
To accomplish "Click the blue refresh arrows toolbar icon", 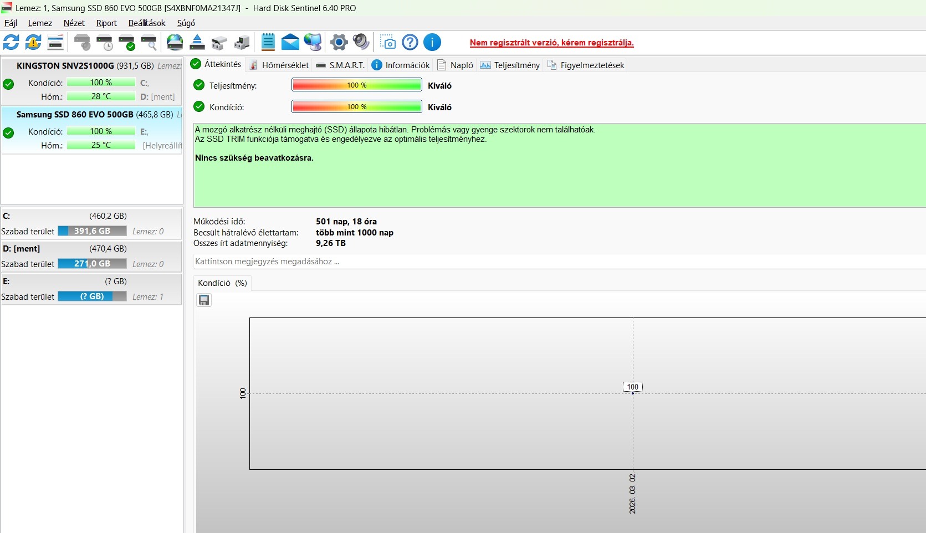I will click(11, 42).
